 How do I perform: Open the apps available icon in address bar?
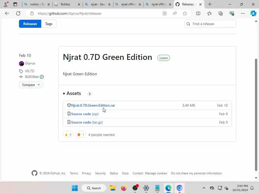pos(164,13)
